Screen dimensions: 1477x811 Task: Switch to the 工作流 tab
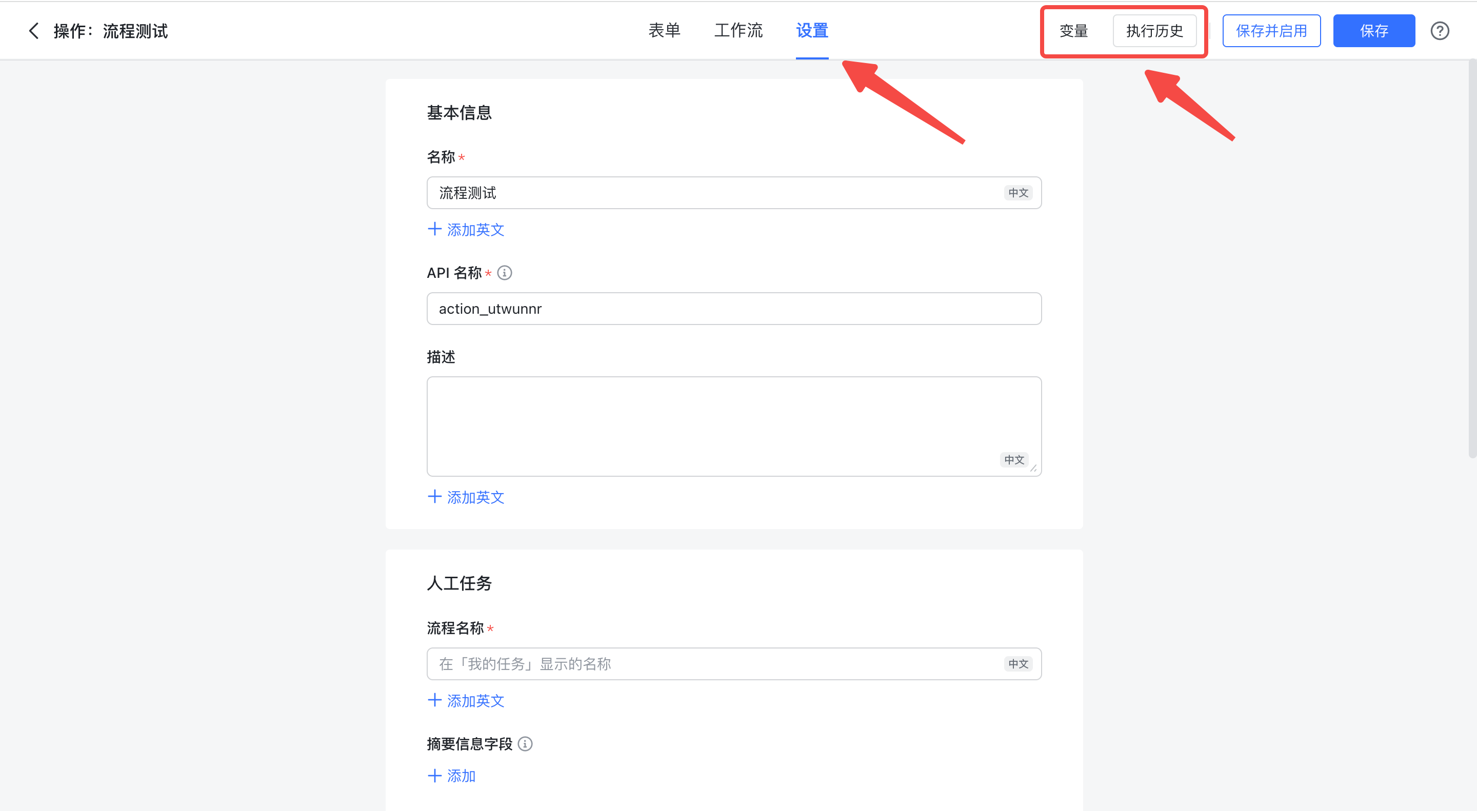738,31
